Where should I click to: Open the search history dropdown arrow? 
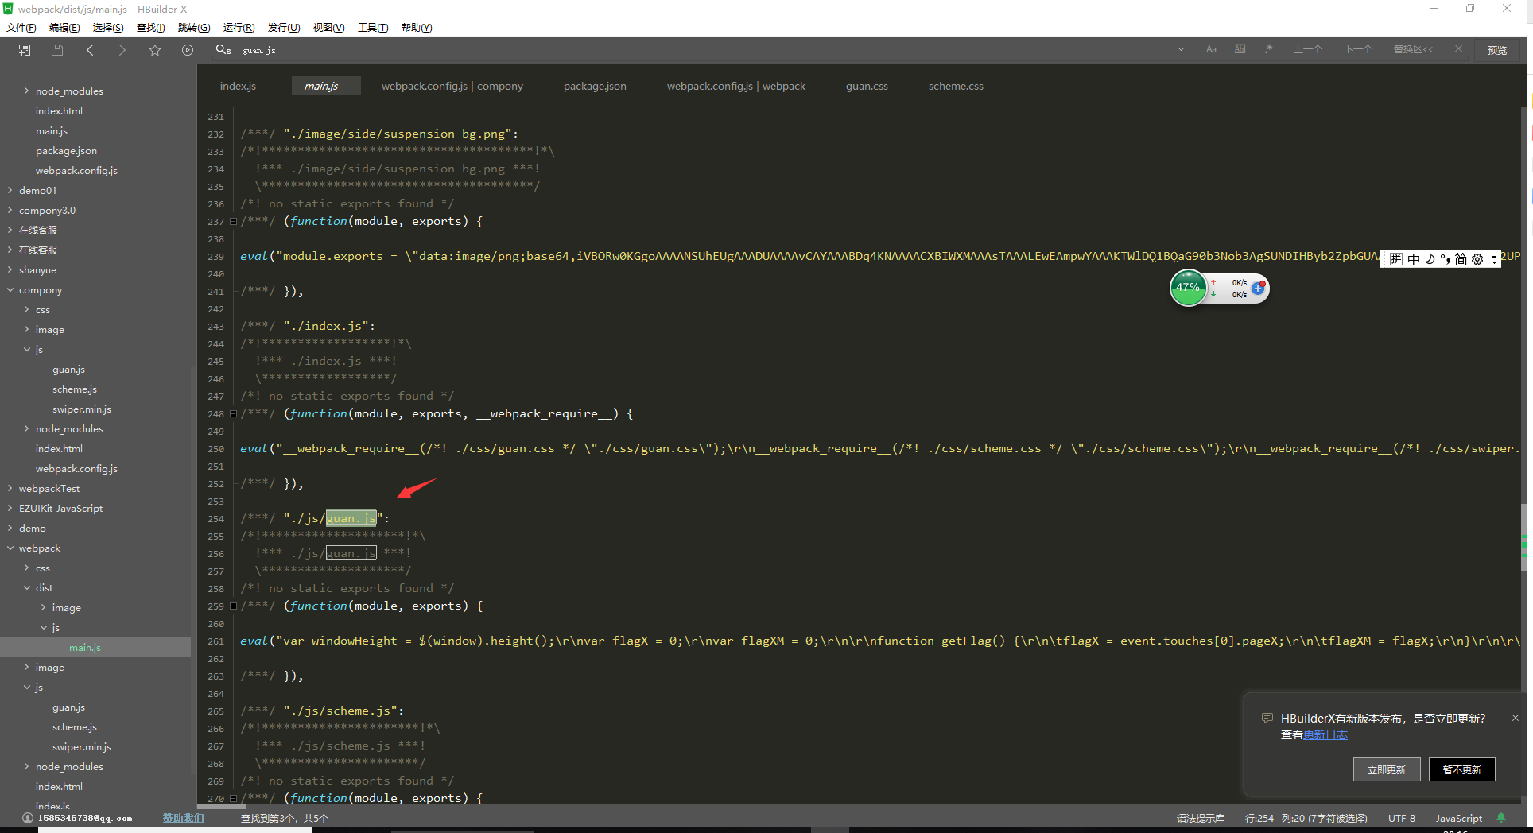coord(1181,49)
